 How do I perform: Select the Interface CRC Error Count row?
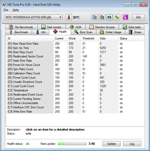pyautogui.click(x=76, y=107)
